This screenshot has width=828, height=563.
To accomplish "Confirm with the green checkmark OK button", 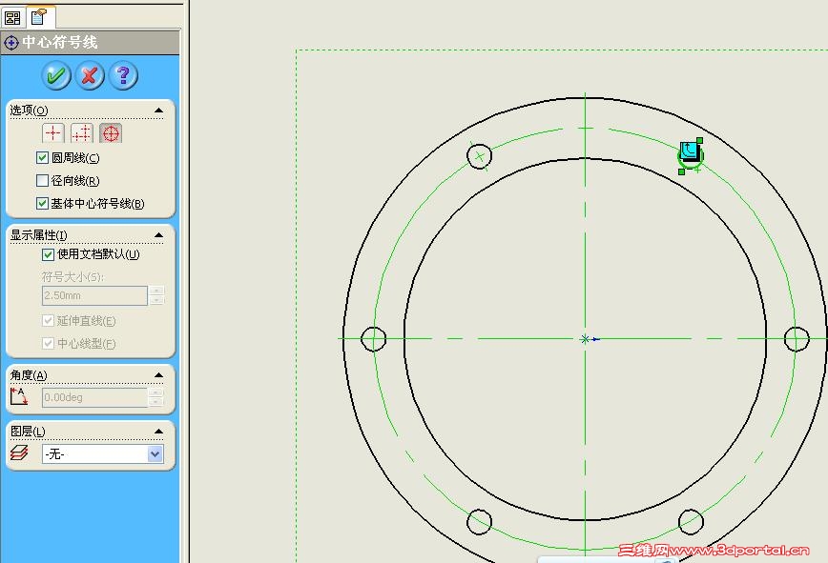I will 56,76.
